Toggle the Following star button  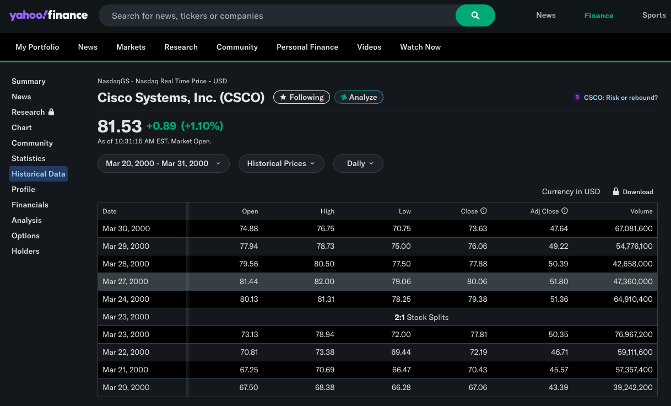coord(301,97)
